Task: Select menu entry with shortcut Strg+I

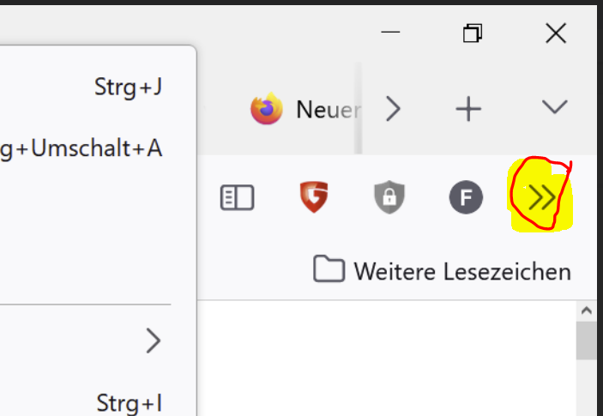Action: tap(94, 401)
